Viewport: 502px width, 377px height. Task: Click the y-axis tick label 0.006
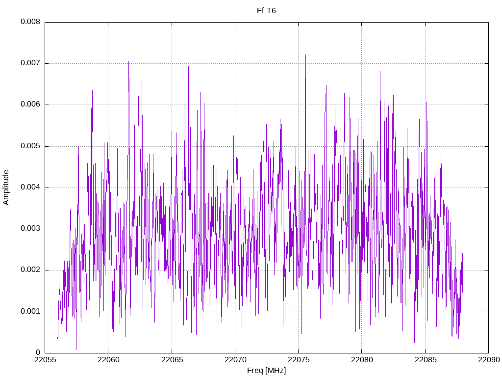[30, 105]
